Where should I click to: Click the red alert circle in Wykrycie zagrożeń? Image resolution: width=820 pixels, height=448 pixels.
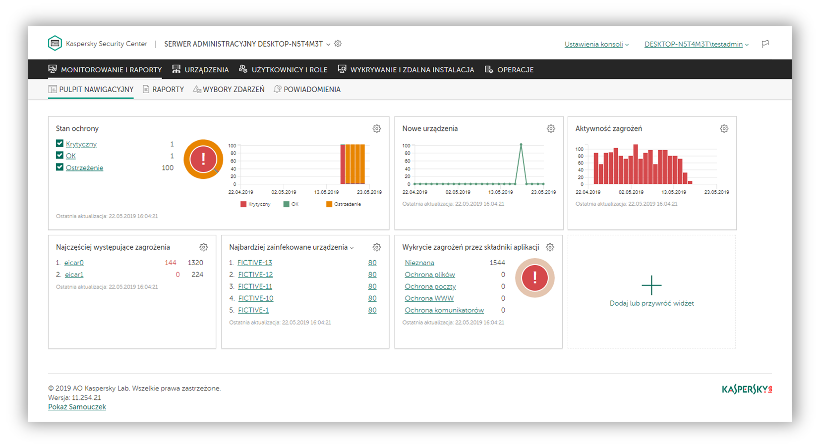534,278
